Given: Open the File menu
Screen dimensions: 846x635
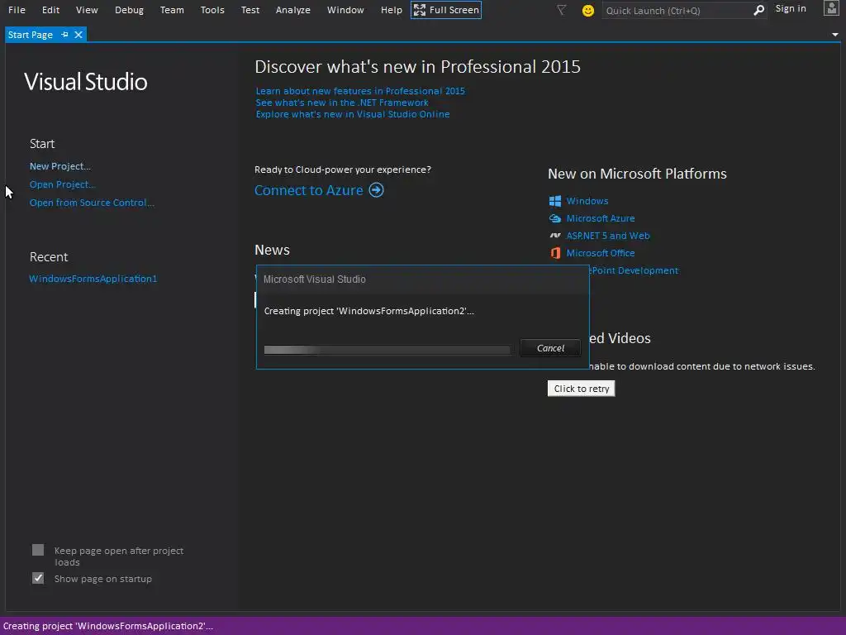Looking at the screenshot, I should pos(17,10).
